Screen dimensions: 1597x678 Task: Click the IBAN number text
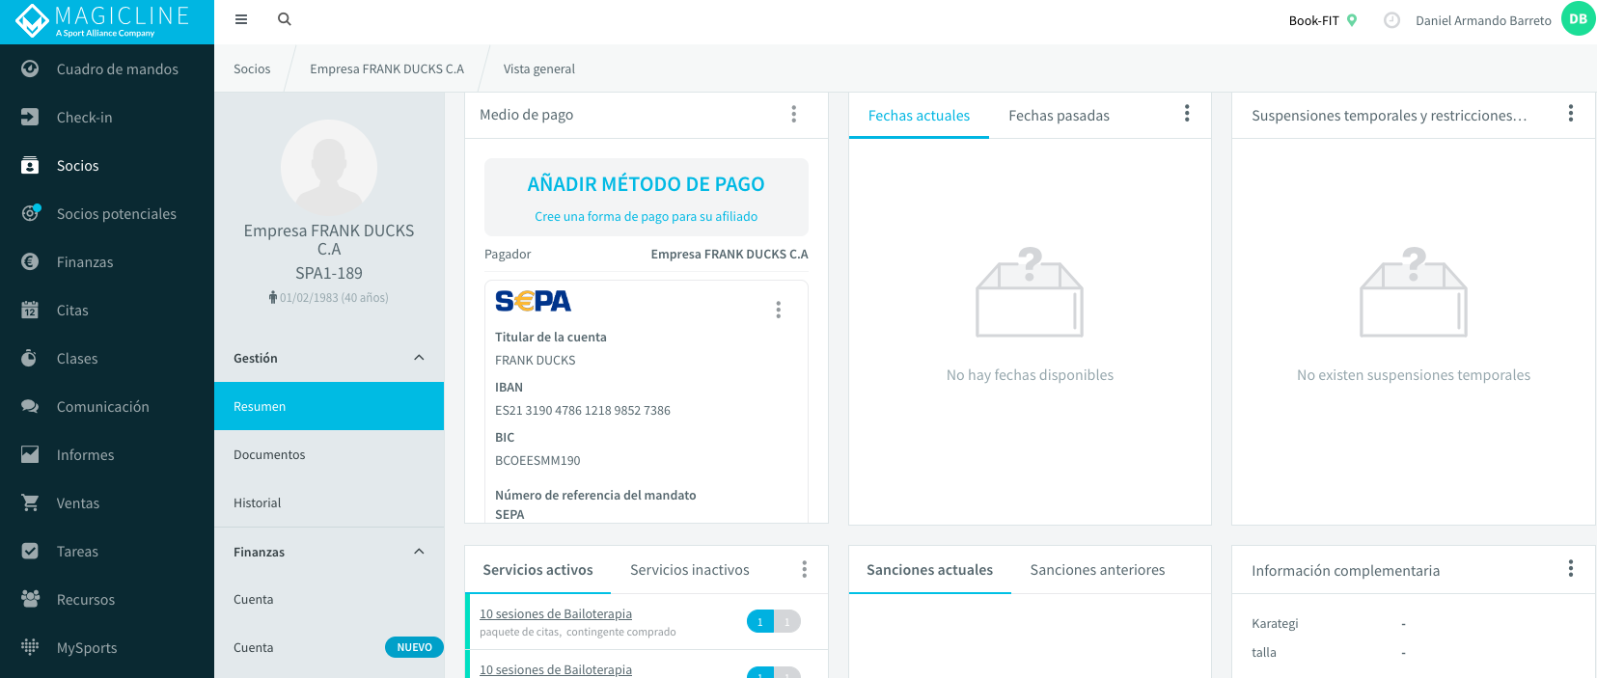coord(583,410)
